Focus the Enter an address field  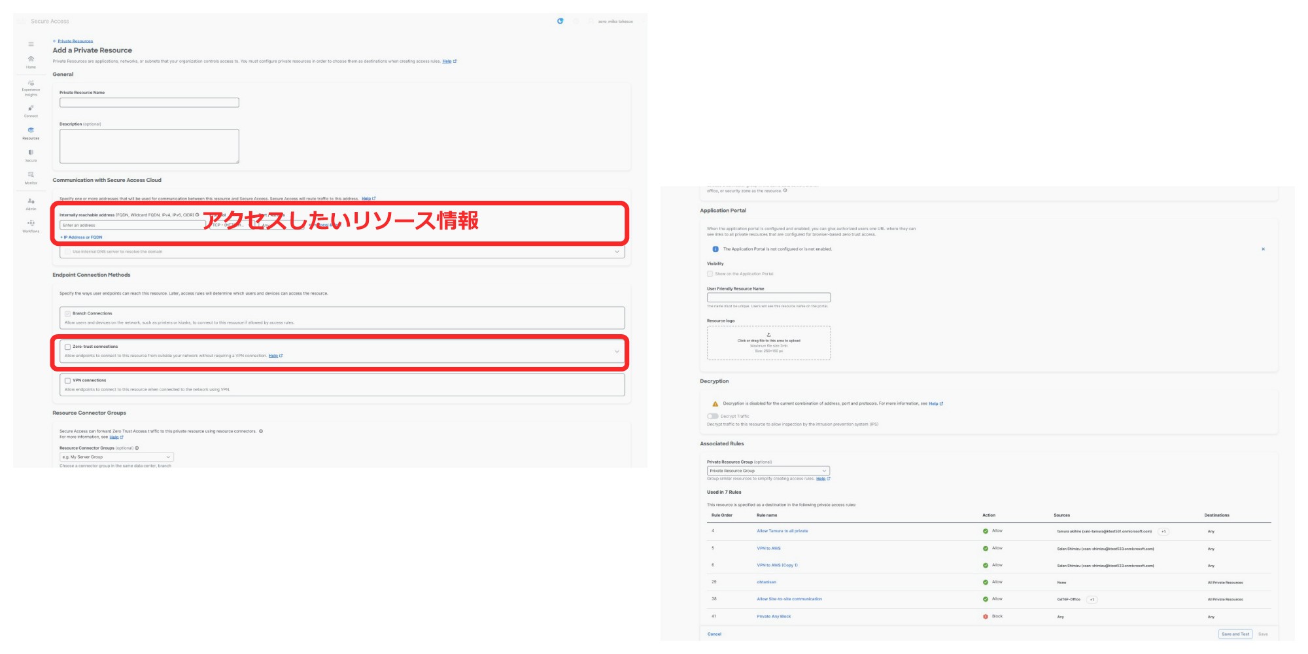(x=133, y=225)
